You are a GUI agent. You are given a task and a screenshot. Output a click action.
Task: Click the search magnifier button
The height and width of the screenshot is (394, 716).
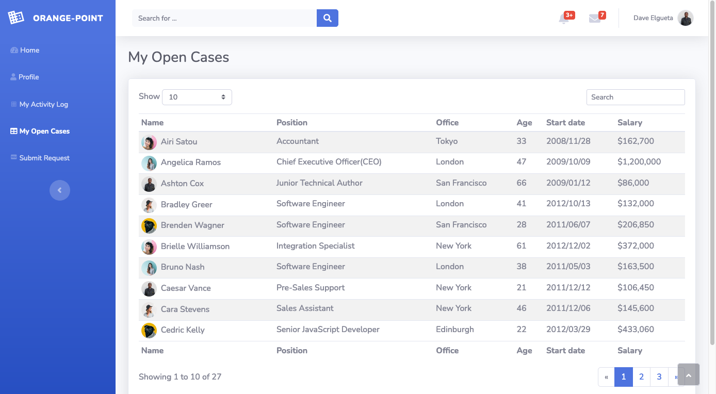pyautogui.click(x=327, y=18)
